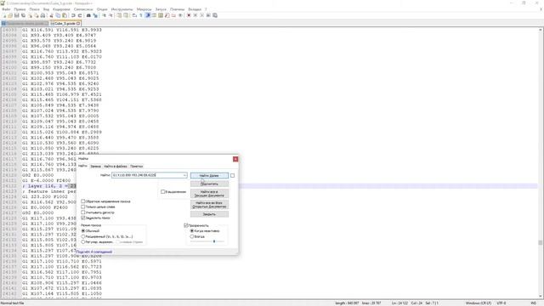Click the Save All toolbar icon

point(23,15)
